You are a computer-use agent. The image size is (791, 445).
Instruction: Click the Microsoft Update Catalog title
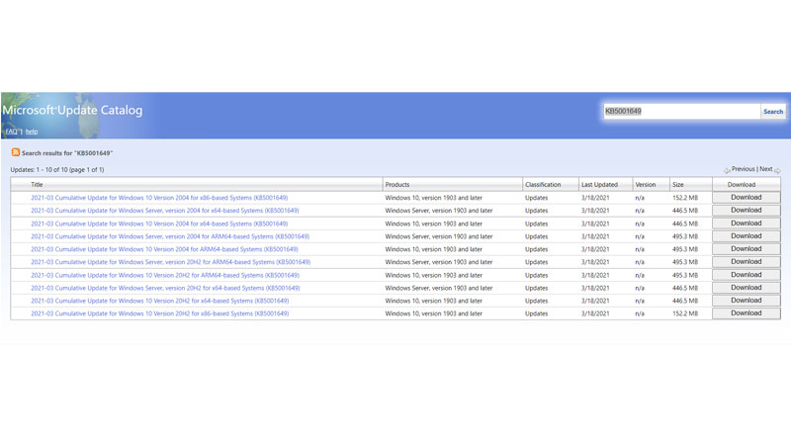[72, 110]
